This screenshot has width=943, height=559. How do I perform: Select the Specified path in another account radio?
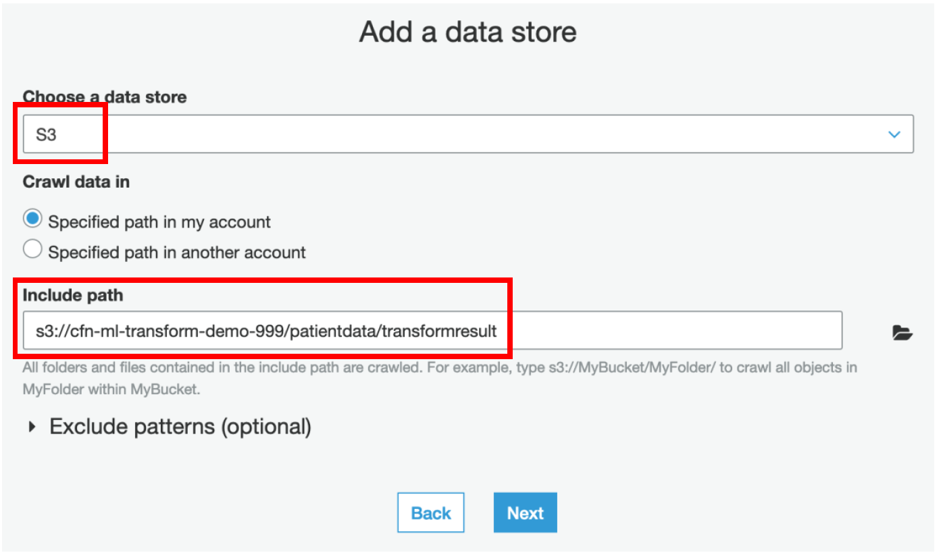point(32,250)
